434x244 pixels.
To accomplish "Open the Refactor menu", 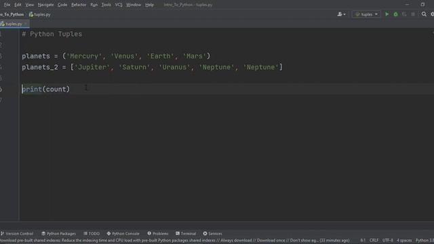I will tap(79, 5).
